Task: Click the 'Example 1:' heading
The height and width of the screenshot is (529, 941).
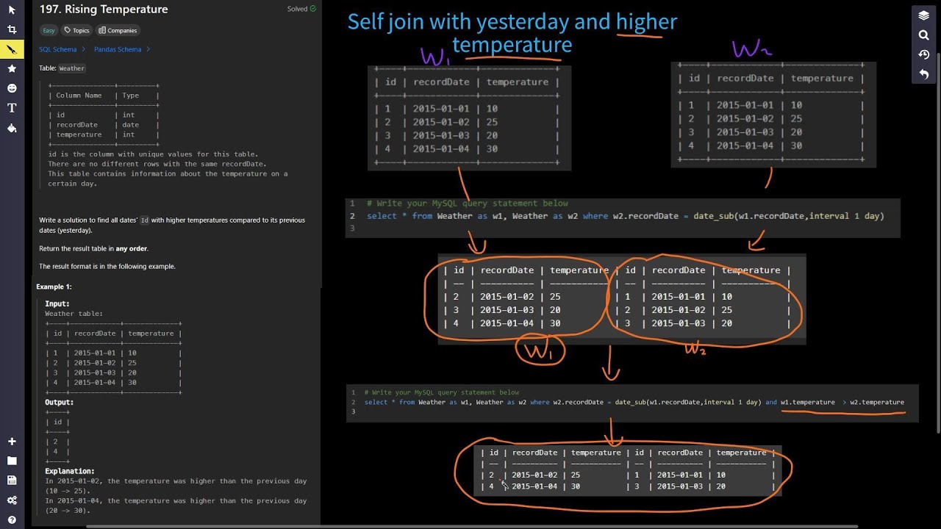Action: coord(54,287)
